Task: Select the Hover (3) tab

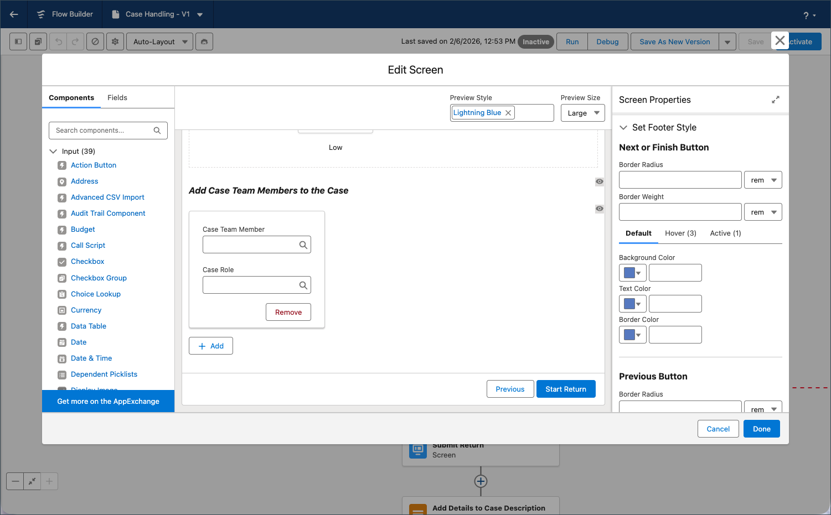Action: (x=680, y=233)
